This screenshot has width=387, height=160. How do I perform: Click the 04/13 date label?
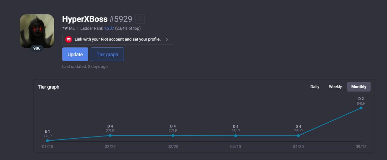235,147
